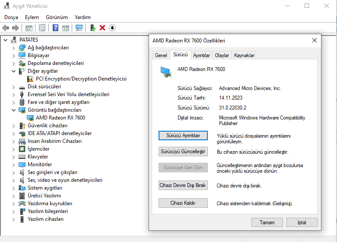Switch to the Ayrıntılar tab
337x242 pixels.
201,55
